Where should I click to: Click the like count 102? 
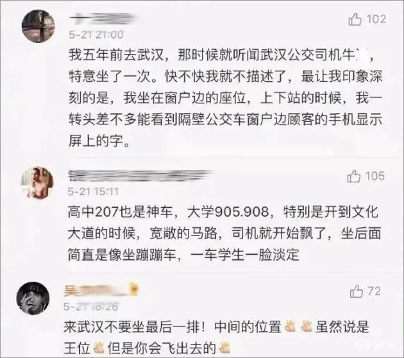pos(376,19)
